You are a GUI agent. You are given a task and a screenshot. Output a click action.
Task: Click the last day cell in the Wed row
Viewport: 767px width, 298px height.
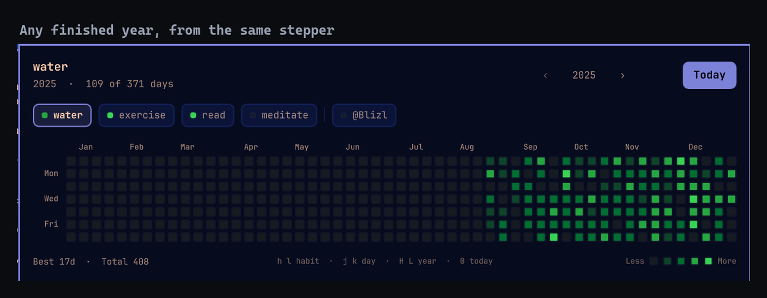point(731,199)
